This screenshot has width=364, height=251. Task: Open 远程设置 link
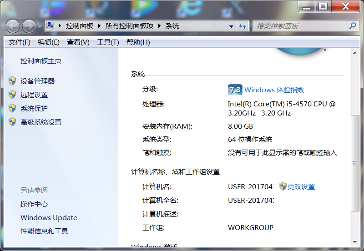34,95
